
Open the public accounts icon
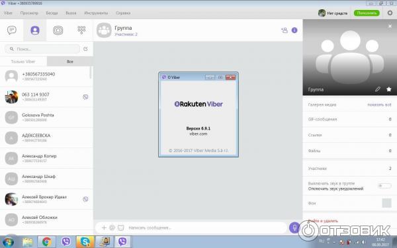coord(58,30)
